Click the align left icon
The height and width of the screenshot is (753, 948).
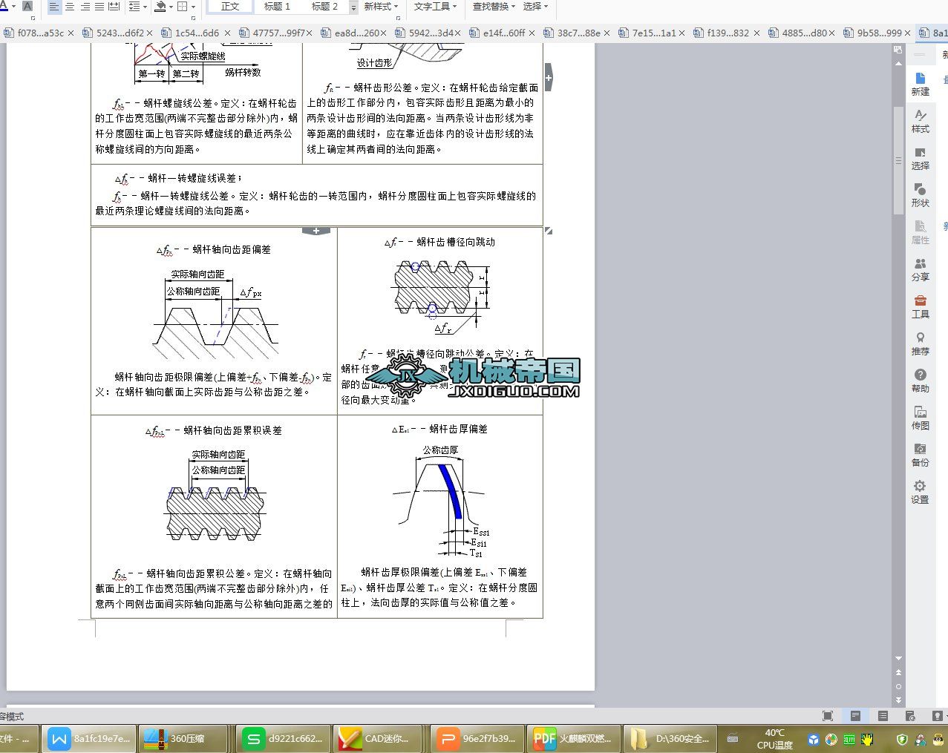coord(54,7)
